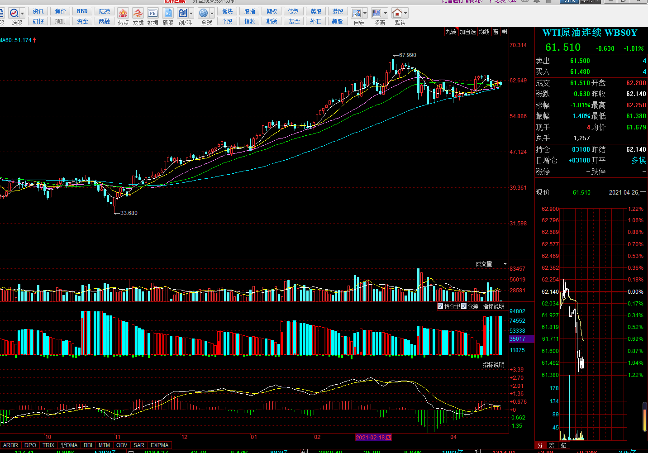Switch to the EXPMA indicator tab

point(159,445)
